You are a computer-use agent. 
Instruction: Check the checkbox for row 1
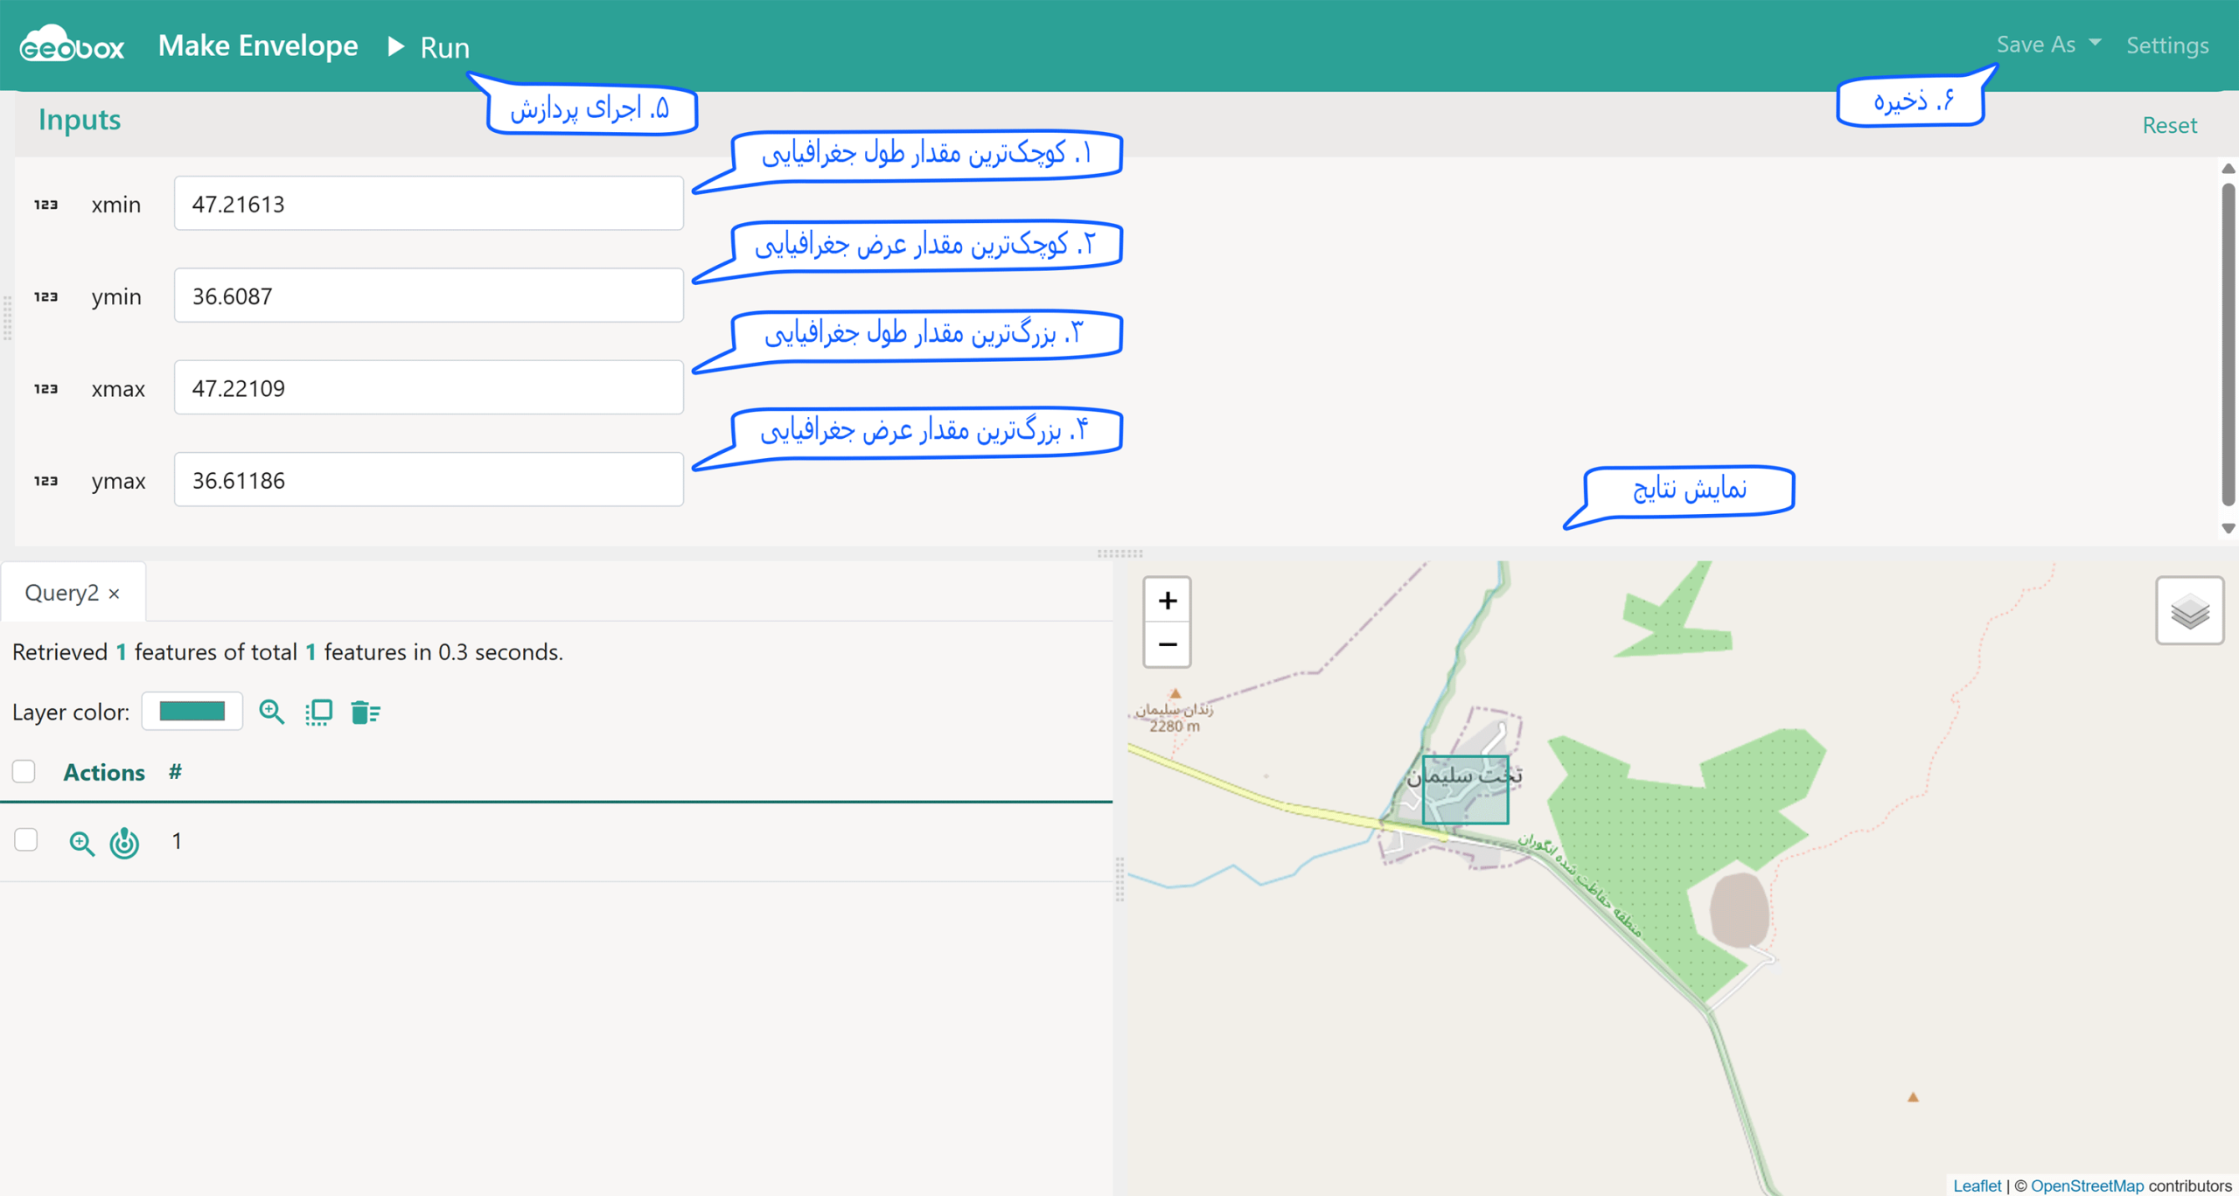pos(26,839)
